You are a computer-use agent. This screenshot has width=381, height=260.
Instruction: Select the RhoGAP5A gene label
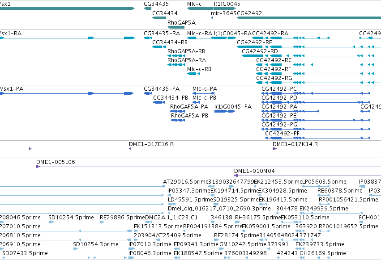[x=181, y=22]
